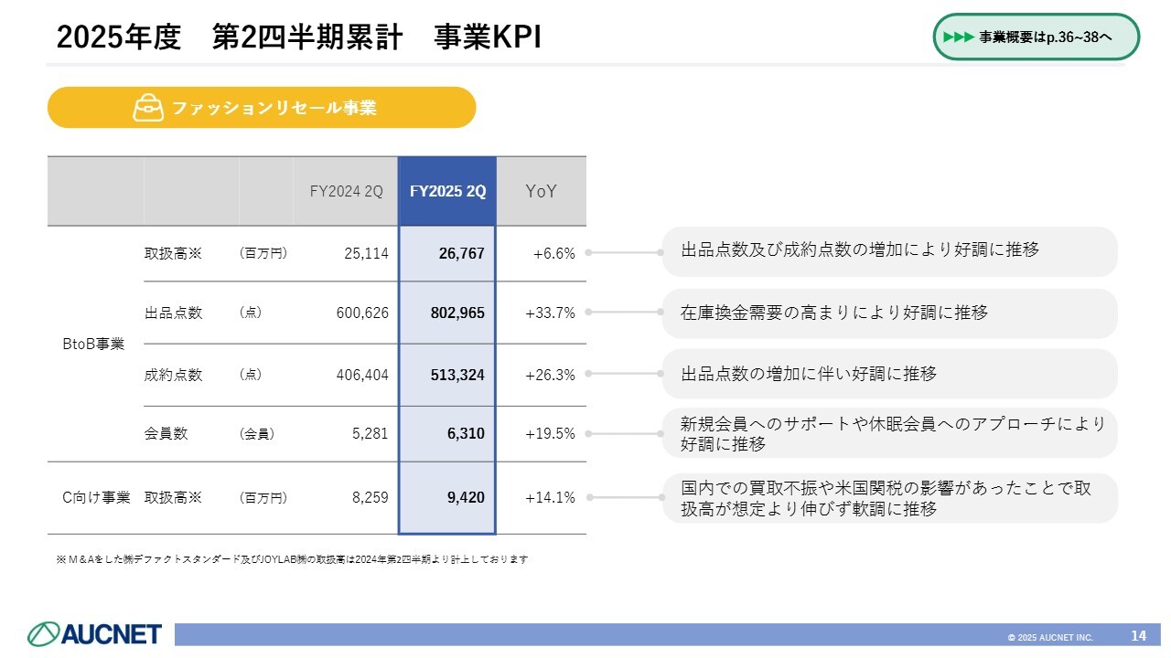The height and width of the screenshot is (658, 1171).
Task: Click the +33.7% YoY figure
Action: (550, 313)
